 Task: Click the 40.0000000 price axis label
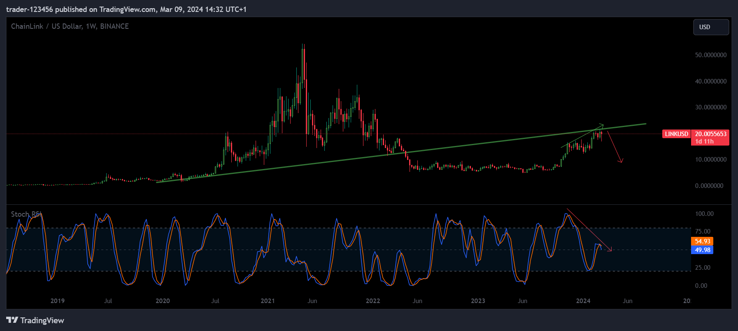[x=711, y=81]
